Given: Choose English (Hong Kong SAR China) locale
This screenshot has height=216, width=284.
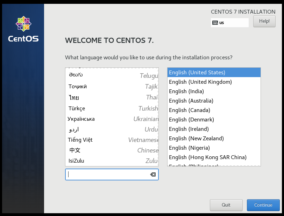Looking at the screenshot, I should pyautogui.click(x=214, y=157).
